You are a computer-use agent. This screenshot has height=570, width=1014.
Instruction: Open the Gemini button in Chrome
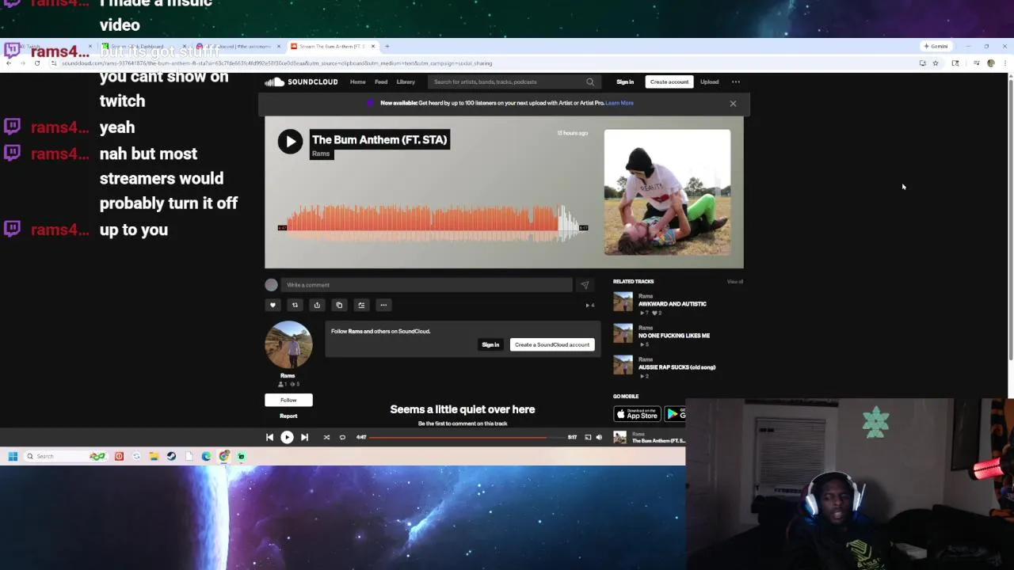[936, 46]
